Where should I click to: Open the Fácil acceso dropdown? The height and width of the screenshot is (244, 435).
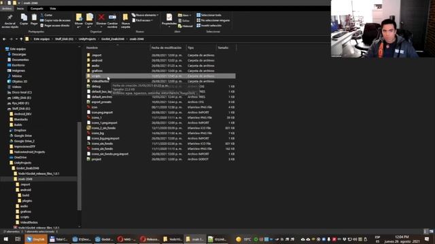143,20
